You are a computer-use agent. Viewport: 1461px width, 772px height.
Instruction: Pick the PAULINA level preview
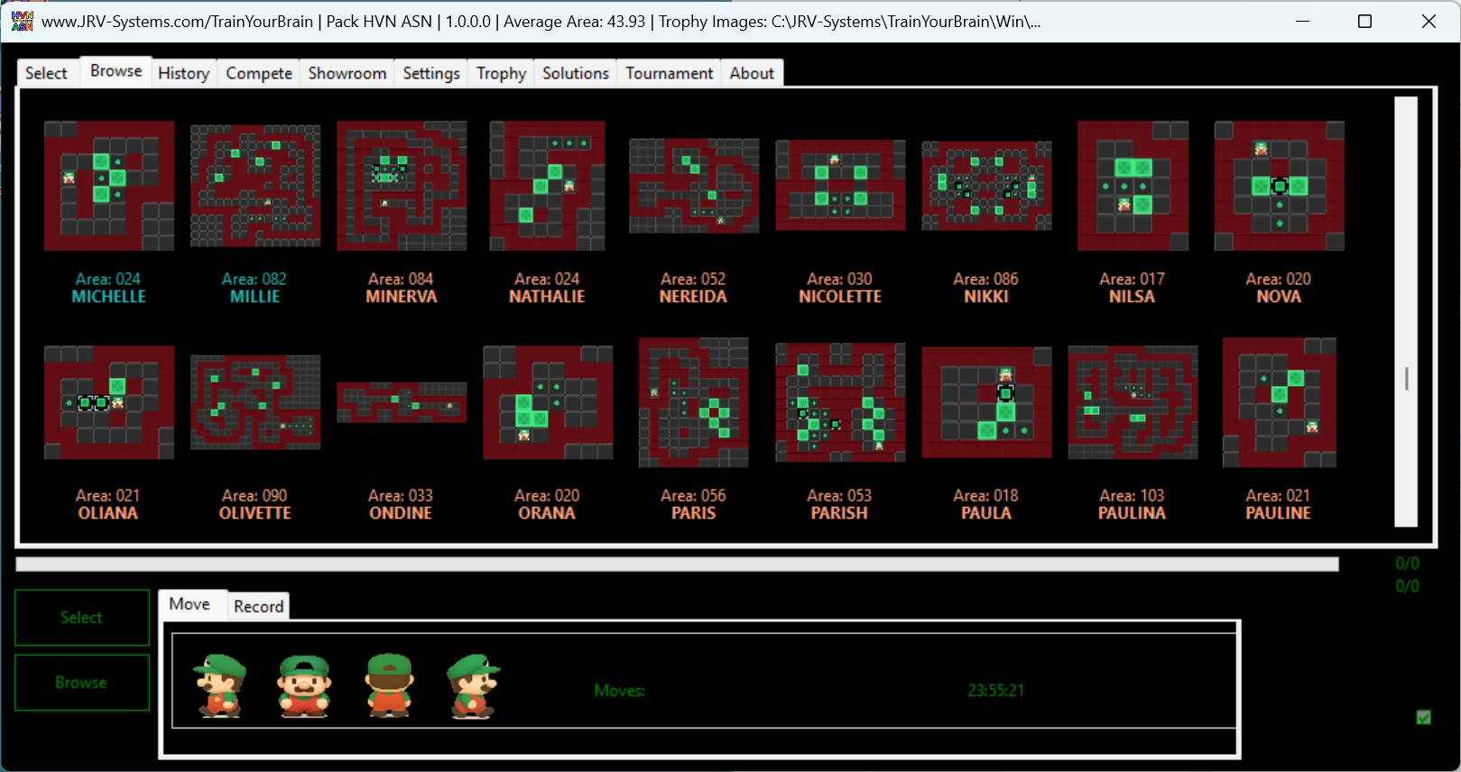[1133, 402]
